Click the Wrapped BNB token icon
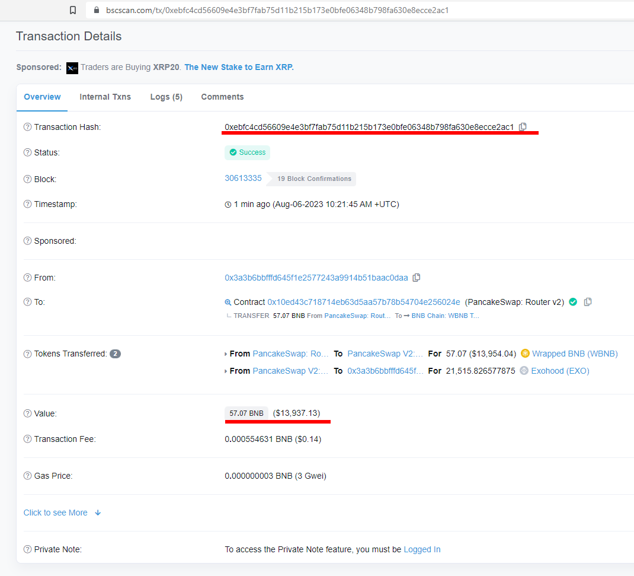This screenshot has width=634, height=576. 525,353
